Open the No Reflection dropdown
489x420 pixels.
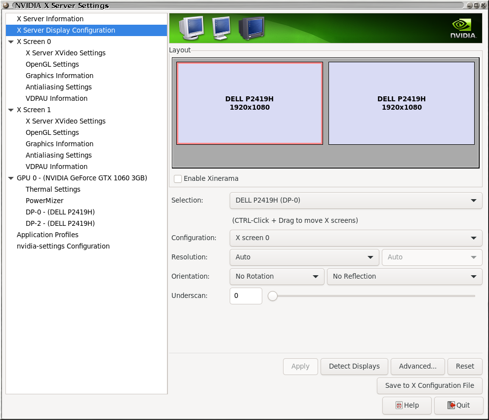pos(405,277)
